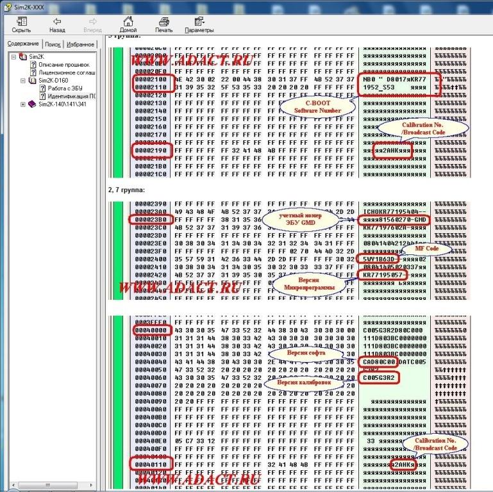Click the open book icon beside Sim2K
493x492 pixels.
point(23,57)
